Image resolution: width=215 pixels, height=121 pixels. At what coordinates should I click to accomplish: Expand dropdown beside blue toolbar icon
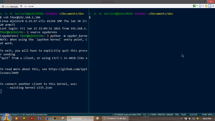pos(203,6)
